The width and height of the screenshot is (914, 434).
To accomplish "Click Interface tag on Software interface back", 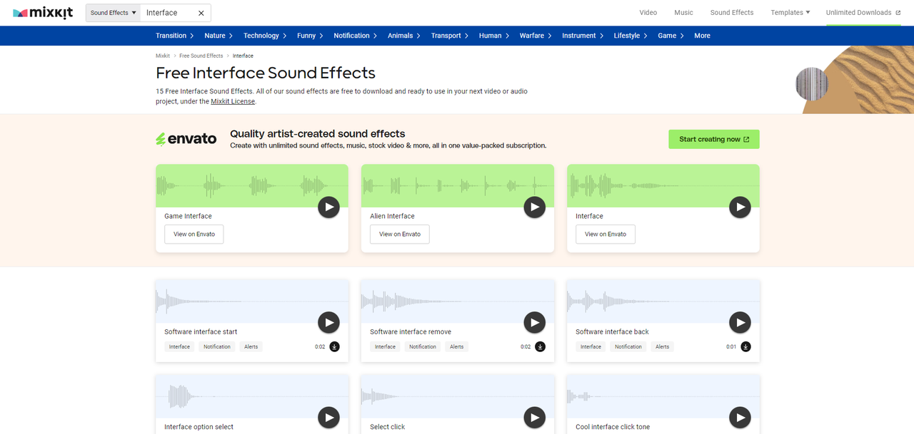I will pyautogui.click(x=591, y=347).
